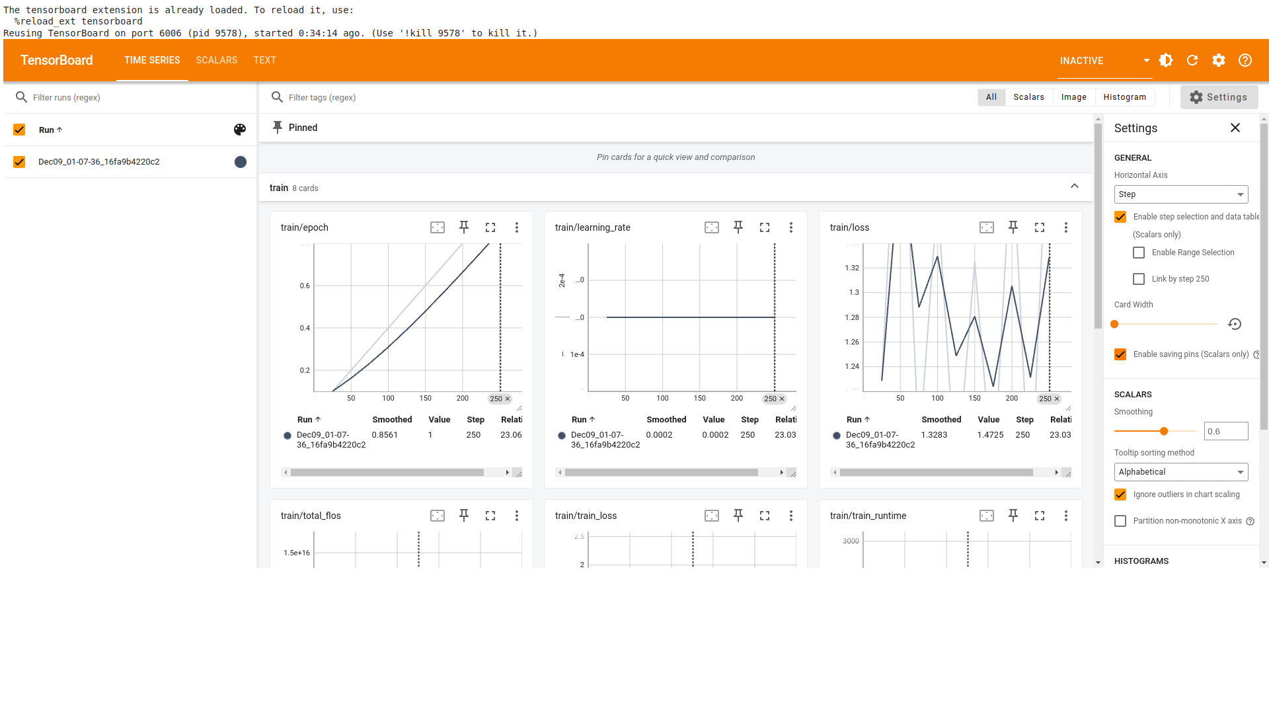Pin the train/train_loss card
Viewport: 1269px width, 714px height.
coord(738,516)
